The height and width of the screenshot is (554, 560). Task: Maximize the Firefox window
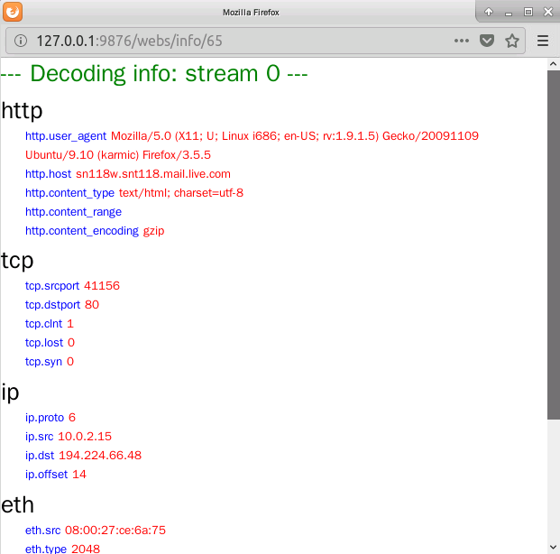click(x=528, y=12)
